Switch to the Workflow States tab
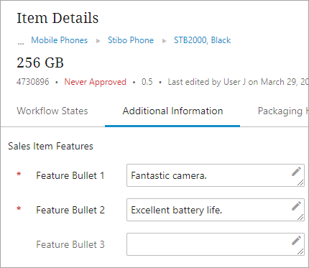This screenshot has width=309, height=268. click(52, 111)
